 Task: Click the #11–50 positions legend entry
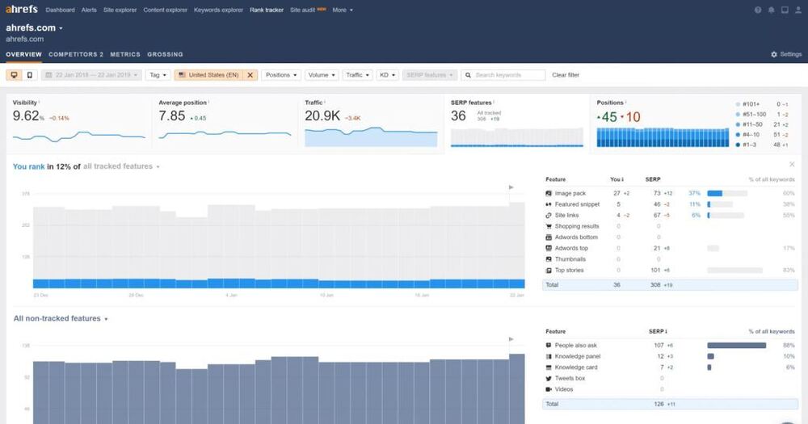(762, 124)
